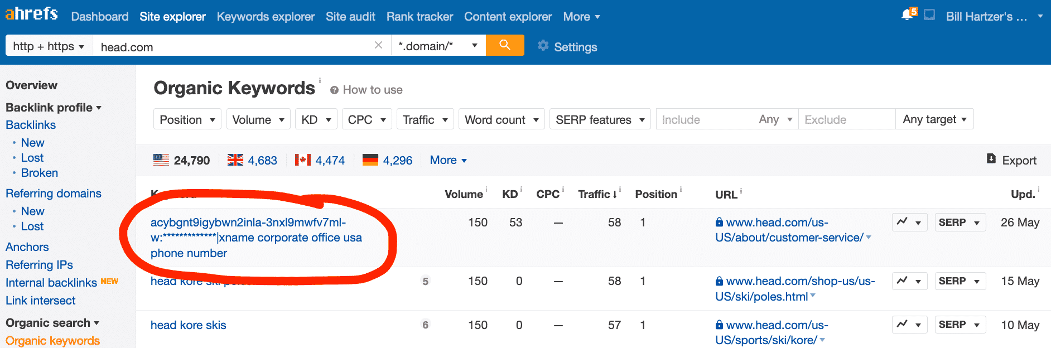Open the Any target dropdown
Viewport: 1051px width, 348px height.
(x=935, y=119)
